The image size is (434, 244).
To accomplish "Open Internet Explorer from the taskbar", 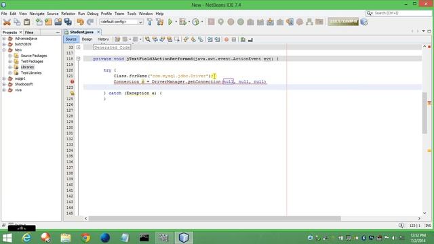I will 26,238.
